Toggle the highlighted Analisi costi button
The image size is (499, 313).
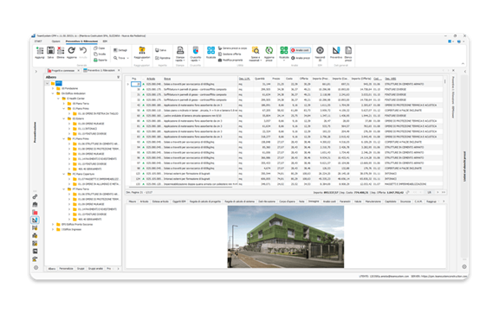(x=301, y=50)
